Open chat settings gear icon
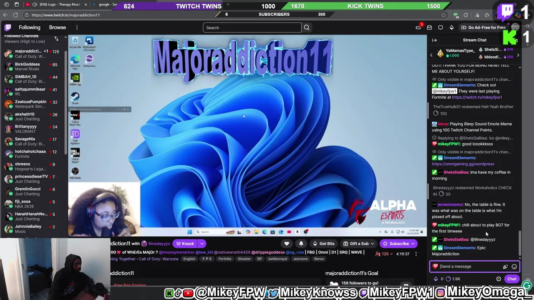Viewport: 534px width, 300px height. (x=499, y=279)
